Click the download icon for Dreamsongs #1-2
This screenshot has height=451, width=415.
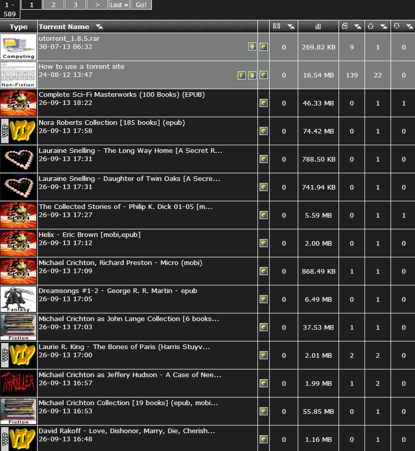(x=264, y=300)
